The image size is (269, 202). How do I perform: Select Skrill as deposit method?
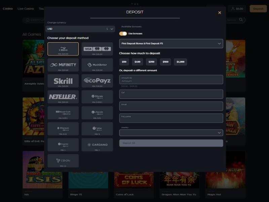tap(63, 81)
